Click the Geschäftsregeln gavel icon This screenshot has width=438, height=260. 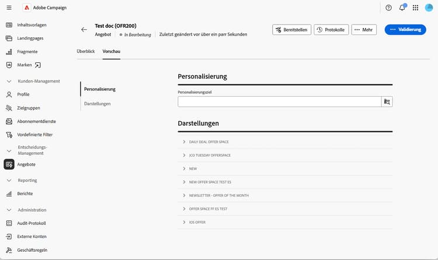(x=9, y=250)
